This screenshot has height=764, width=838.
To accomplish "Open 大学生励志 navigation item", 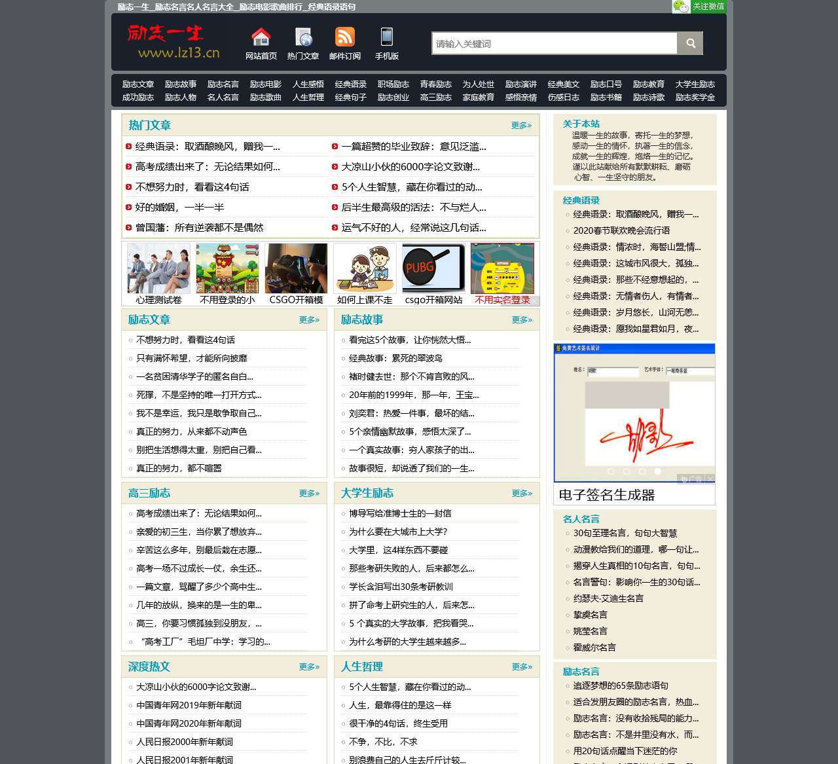I will click(695, 84).
